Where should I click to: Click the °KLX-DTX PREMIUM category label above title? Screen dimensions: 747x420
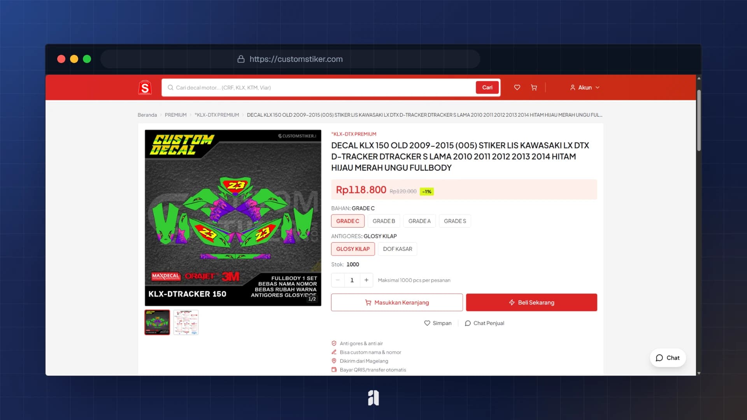pyautogui.click(x=354, y=134)
